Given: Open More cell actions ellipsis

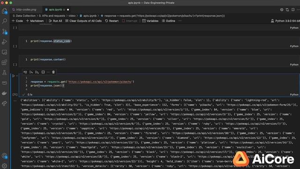Looking at the screenshot, I should point(48,72).
